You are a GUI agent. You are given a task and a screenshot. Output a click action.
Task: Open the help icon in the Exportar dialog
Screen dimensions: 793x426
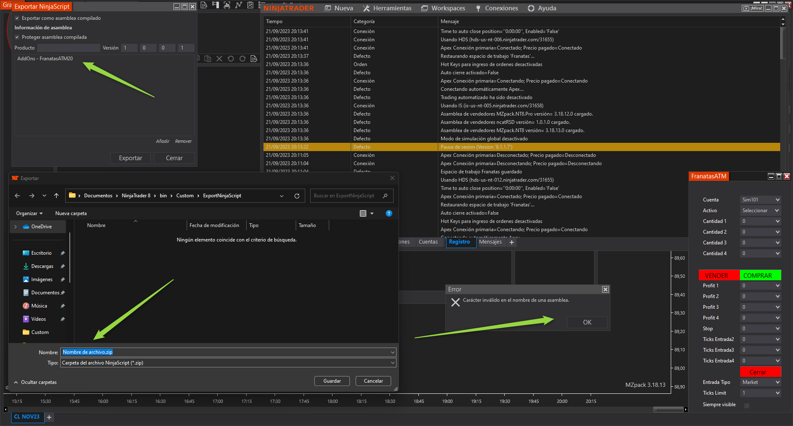[x=389, y=213]
